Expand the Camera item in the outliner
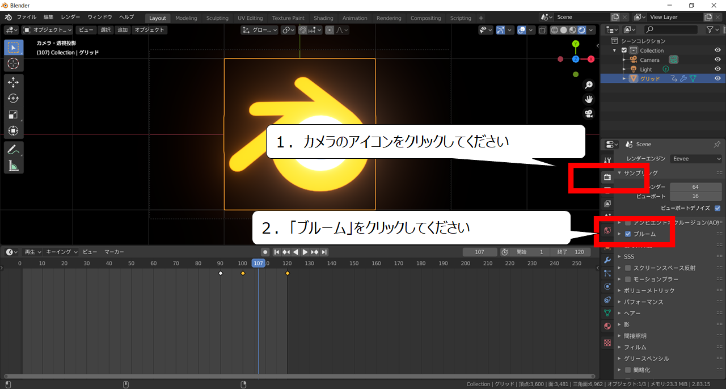 coord(624,60)
